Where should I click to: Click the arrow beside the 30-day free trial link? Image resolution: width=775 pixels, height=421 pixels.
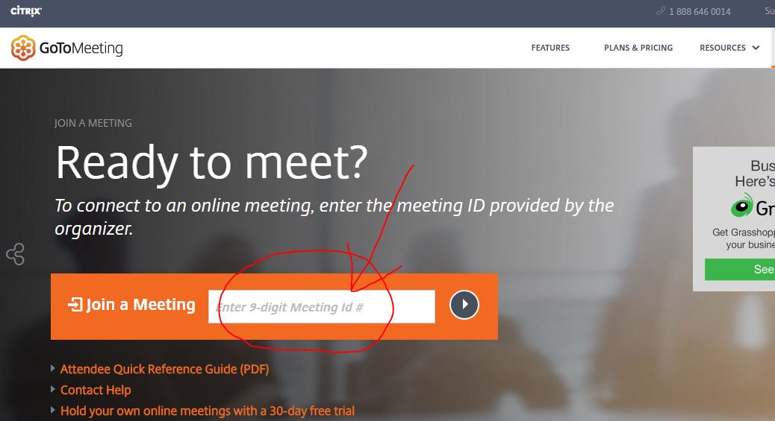pyautogui.click(x=53, y=410)
